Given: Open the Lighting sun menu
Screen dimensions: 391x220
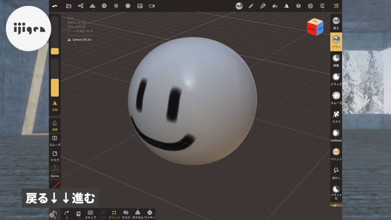Looking at the screenshot, I should [116, 6].
